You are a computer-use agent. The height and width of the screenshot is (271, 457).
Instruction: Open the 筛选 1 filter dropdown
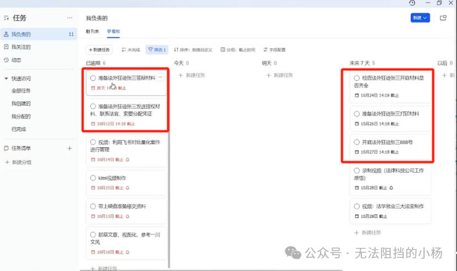(x=157, y=50)
